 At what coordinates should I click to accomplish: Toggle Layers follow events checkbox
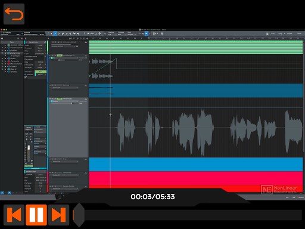click(x=45, y=57)
